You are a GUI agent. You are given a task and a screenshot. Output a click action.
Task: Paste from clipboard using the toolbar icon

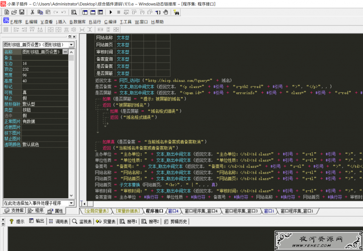(x=48, y=12)
